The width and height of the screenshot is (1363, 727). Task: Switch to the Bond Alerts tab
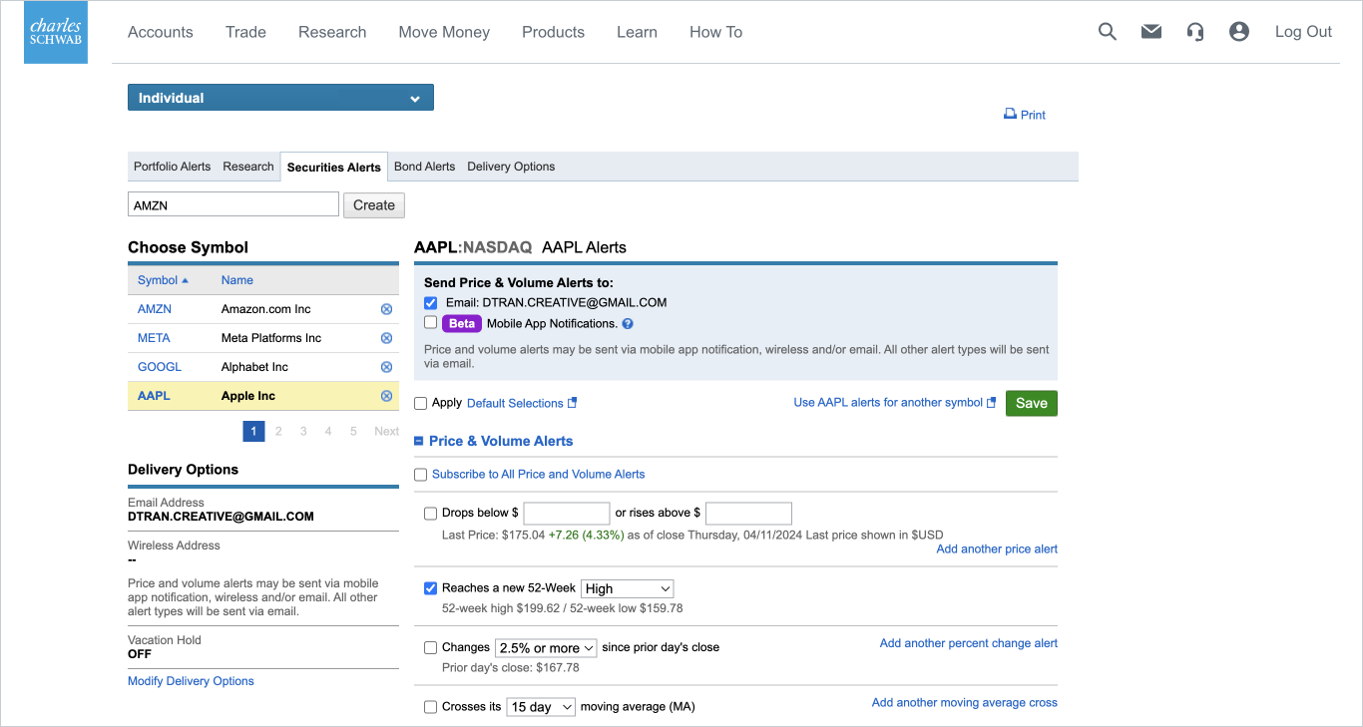point(424,167)
